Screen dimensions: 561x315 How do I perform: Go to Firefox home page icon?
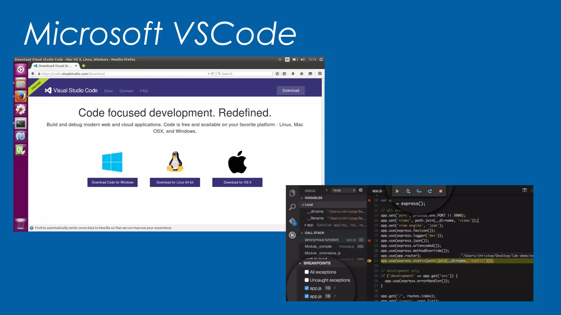302,74
